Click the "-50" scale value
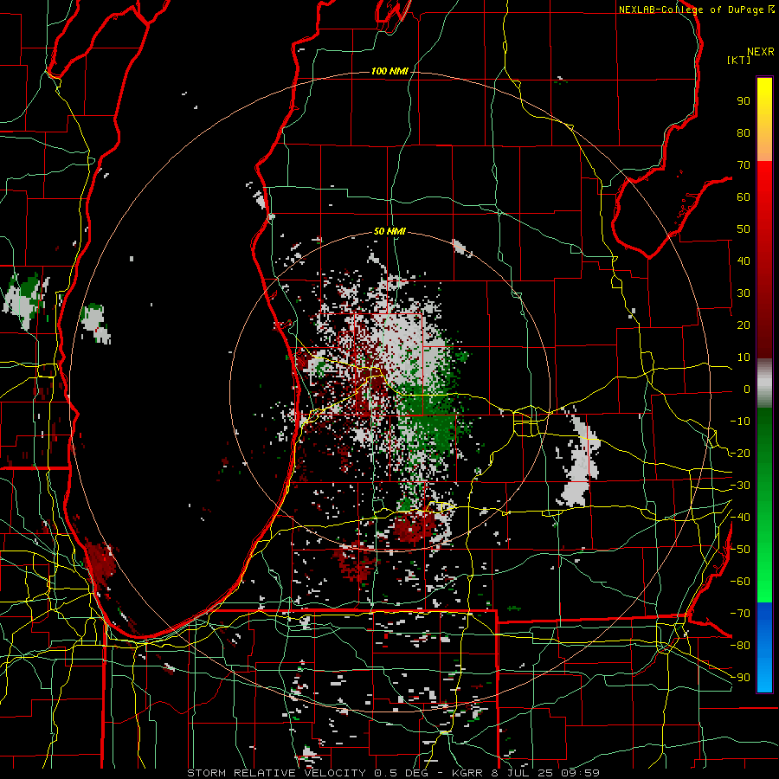This screenshot has width=779, height=779. pos(740,550)
